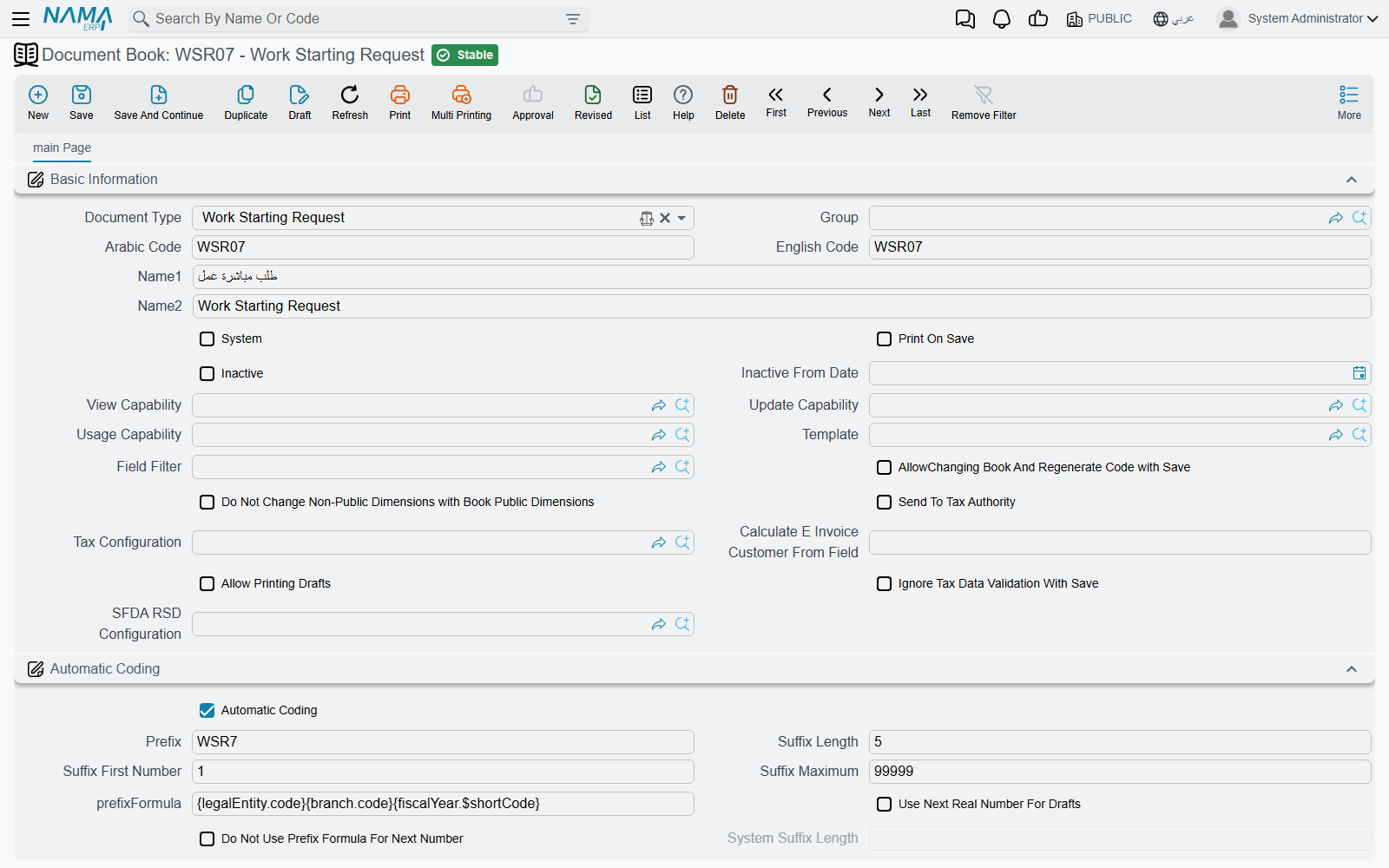Check Use Next Real Number For Drafts
Screen dimensions: 1389x868
885,805
